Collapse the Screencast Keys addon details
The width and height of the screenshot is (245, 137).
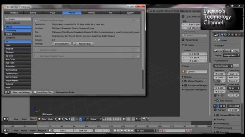[x=36, y=20]
